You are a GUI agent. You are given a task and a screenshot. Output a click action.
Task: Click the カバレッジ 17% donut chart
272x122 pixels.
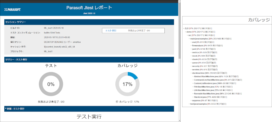point(127,84)
